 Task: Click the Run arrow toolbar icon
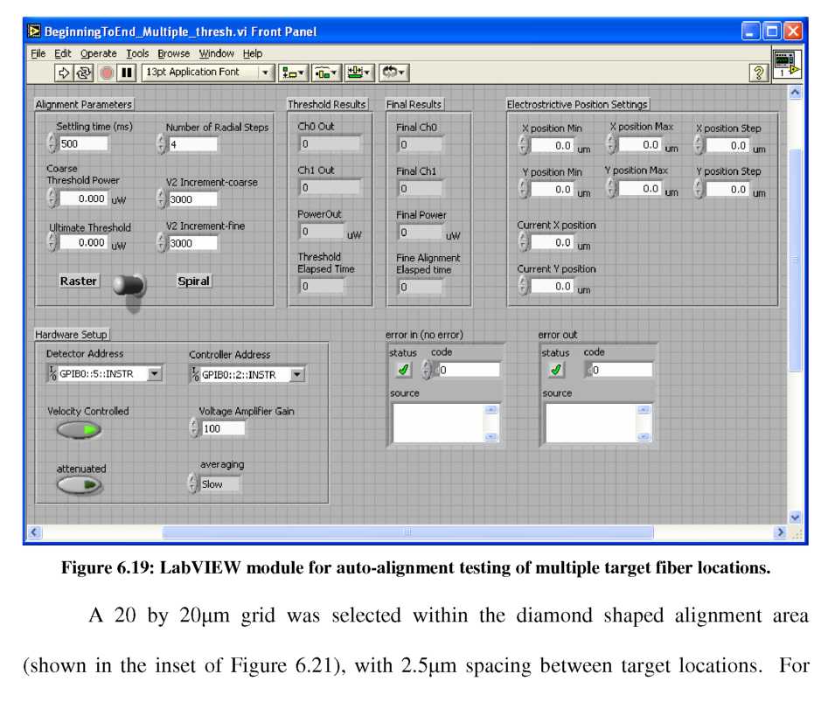coord(63,73)
